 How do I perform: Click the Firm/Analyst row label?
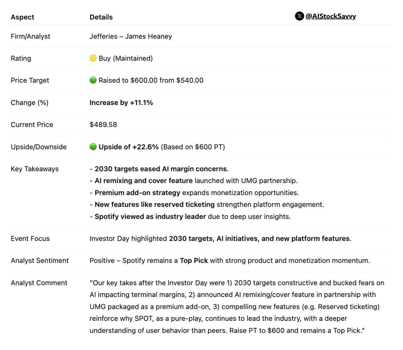pos(30,36)
